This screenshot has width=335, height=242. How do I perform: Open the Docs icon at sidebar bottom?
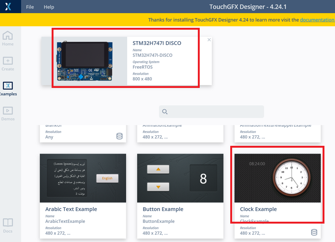pos(8,222)
